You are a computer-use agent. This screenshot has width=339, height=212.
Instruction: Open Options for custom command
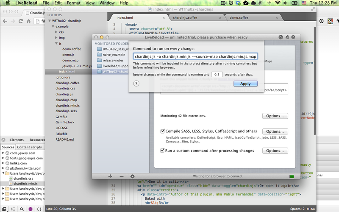[275, 151]
